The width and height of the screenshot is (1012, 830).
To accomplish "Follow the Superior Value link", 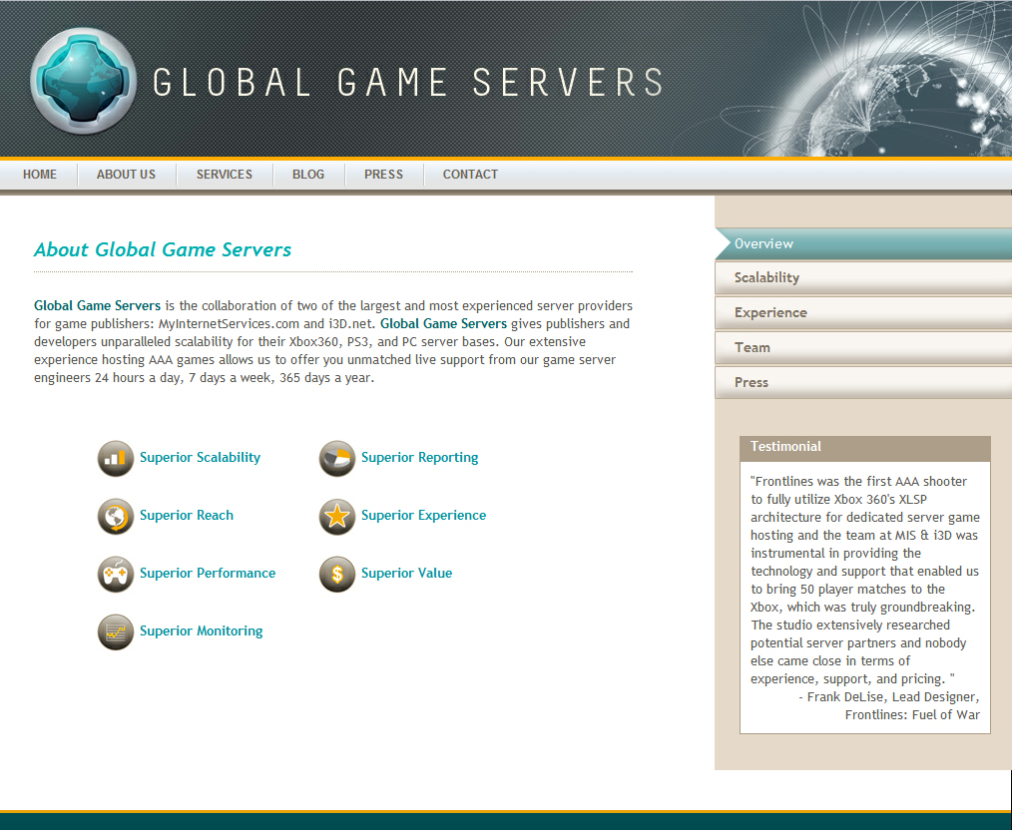I will 406,573.
